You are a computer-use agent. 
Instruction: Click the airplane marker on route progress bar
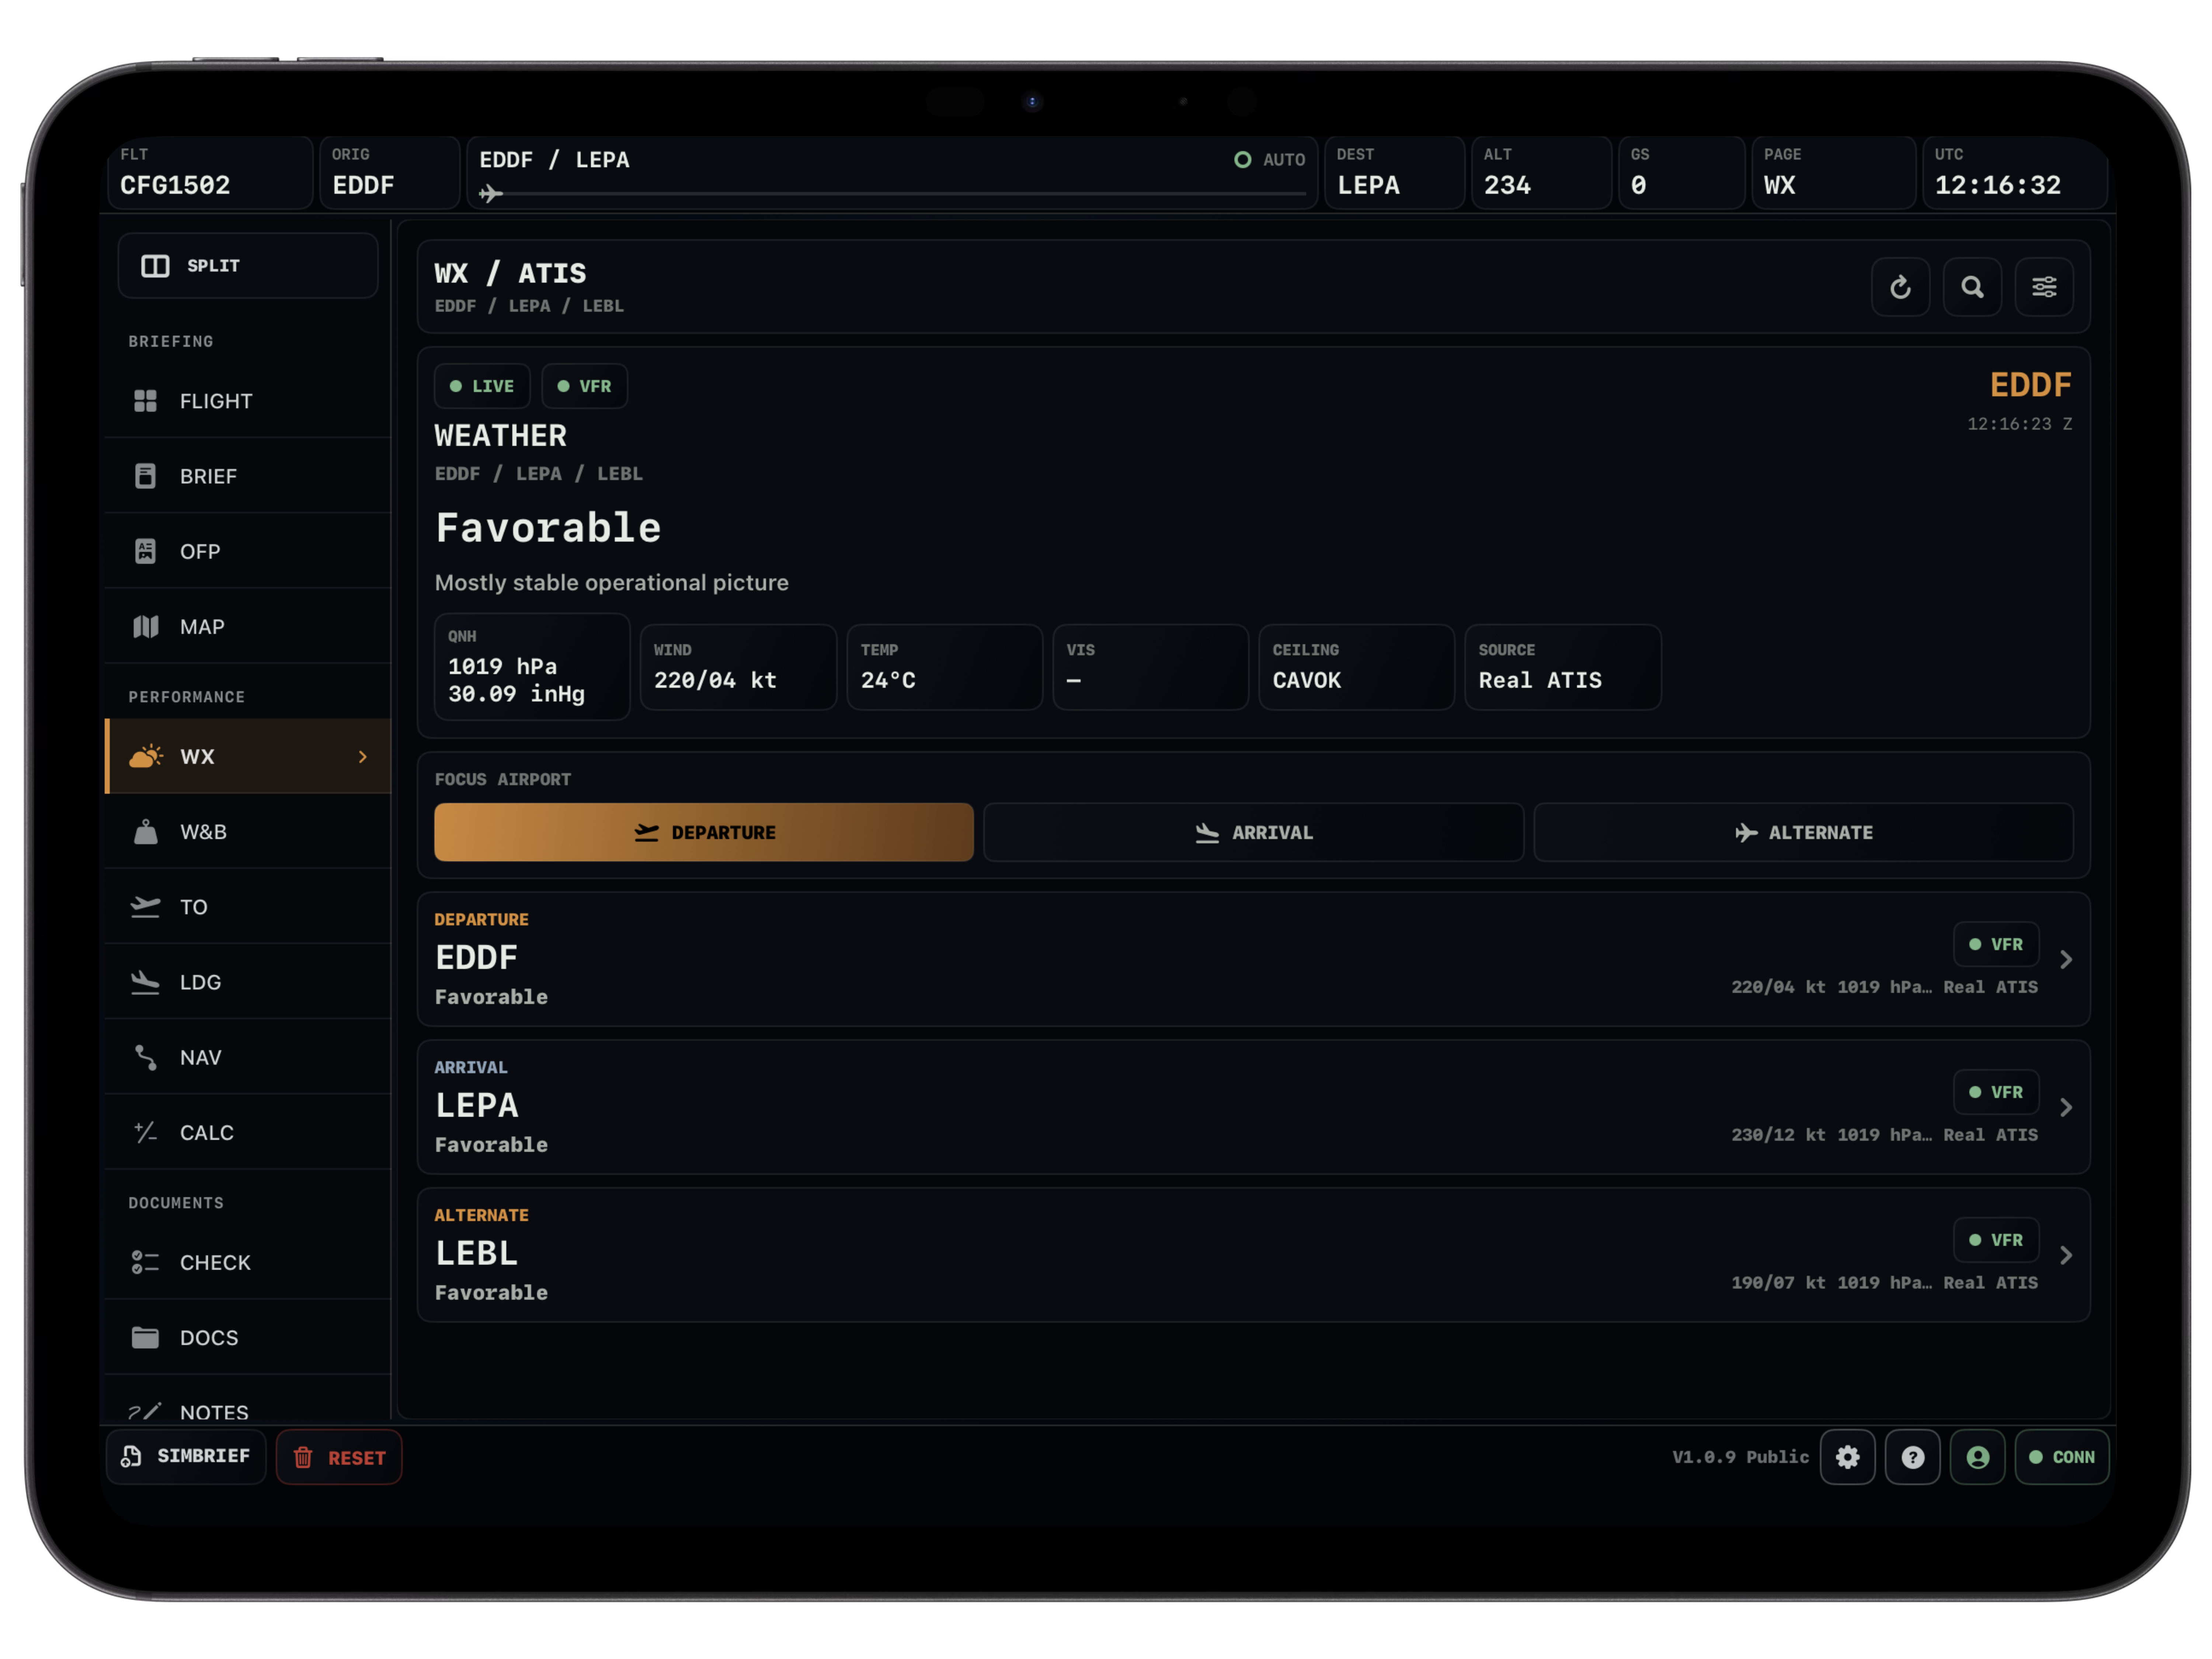point(490,193)
